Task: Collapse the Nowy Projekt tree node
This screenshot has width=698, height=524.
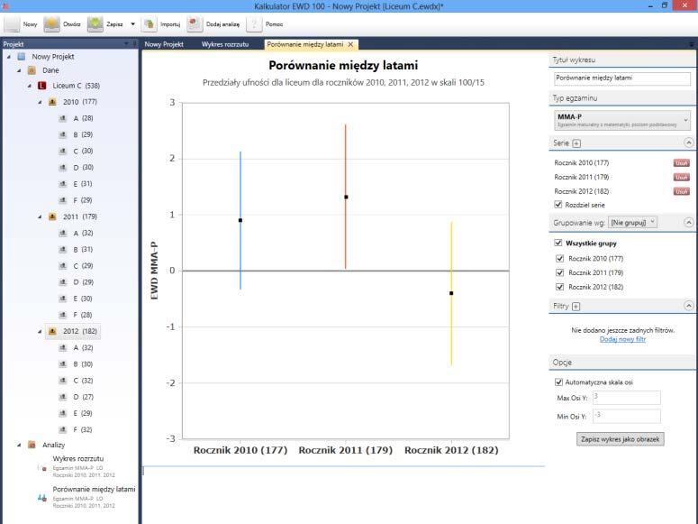Action: 9,57
